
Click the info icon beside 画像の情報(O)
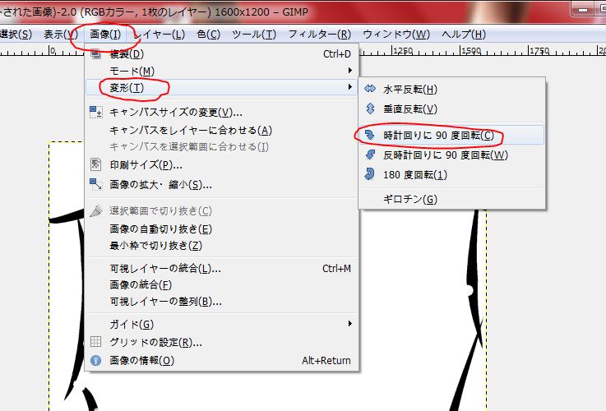point(95,360)
